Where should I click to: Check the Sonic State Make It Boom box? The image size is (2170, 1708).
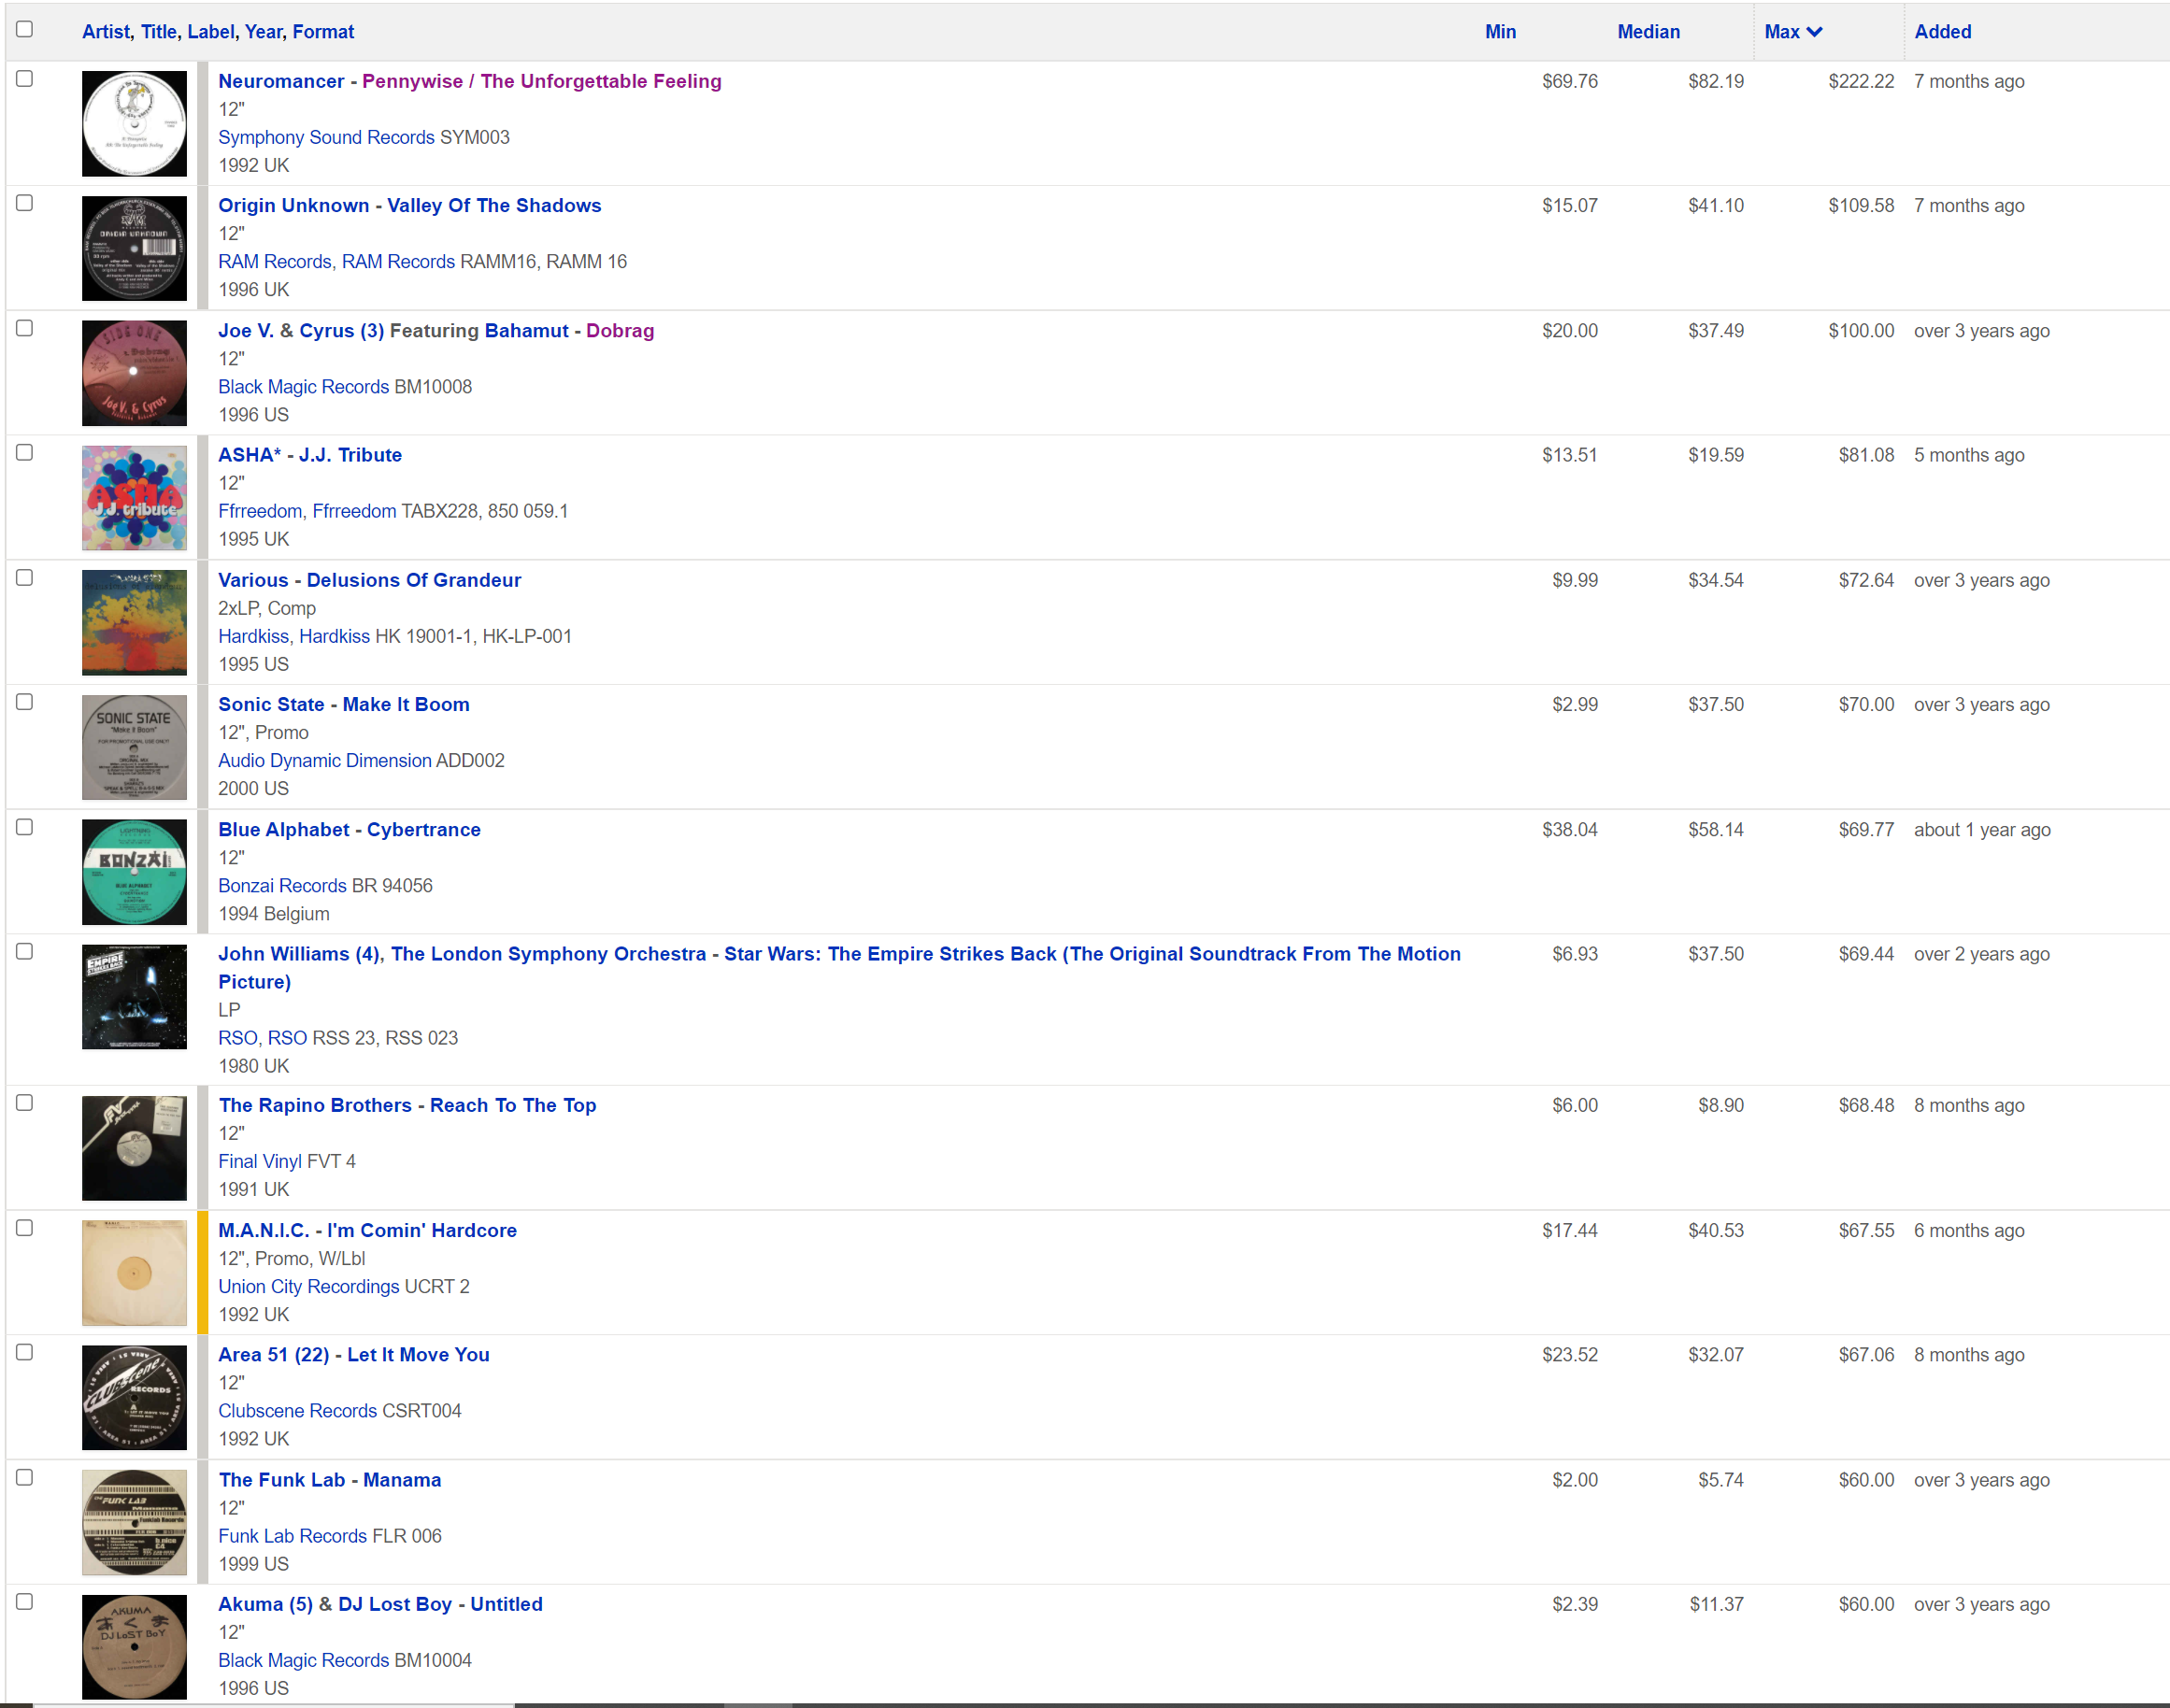(x=25, y=701)
